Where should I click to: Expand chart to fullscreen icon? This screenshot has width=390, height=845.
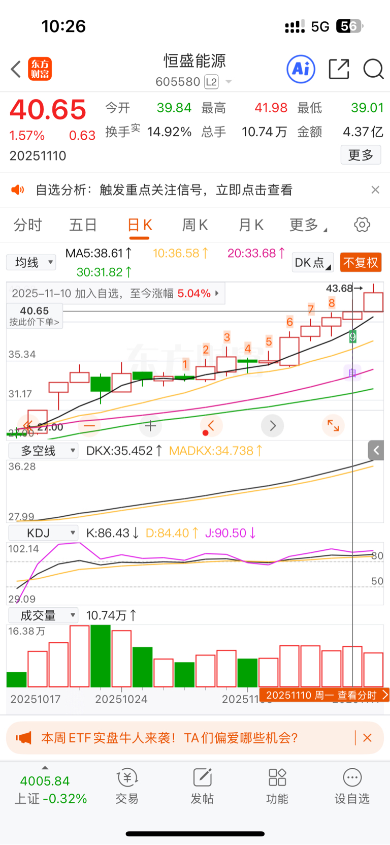(333, 425)
